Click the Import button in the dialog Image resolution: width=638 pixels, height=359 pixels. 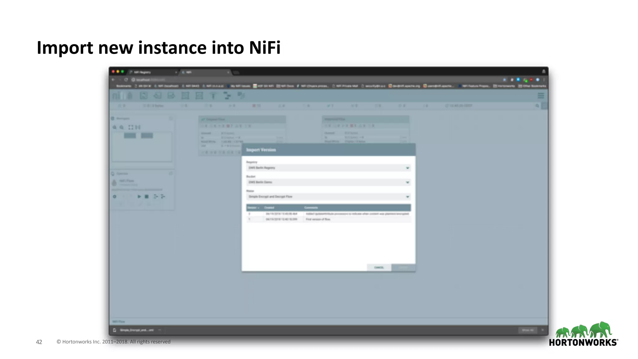point(403,267)
